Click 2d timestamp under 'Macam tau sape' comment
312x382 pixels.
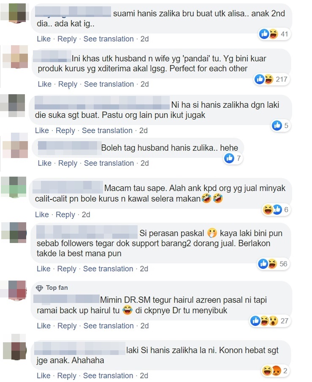[x=86, y=214]
